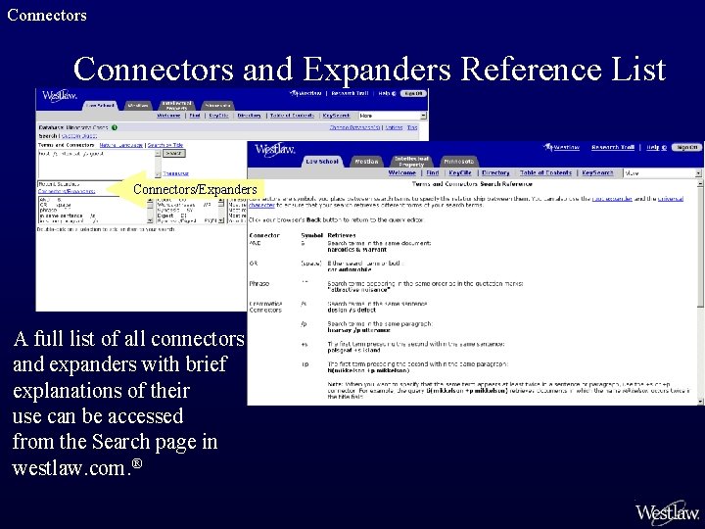Open the Law School tab in front window
The width and height of the screenshot is (705, 529).
322,161
